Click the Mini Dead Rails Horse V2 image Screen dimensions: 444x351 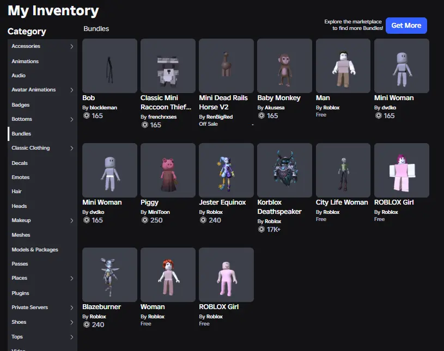point(226,66)
